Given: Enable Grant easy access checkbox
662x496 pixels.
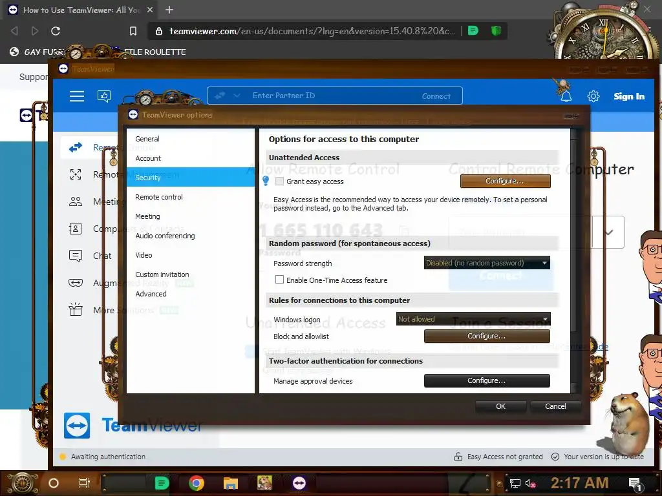Looking at the screenshot, I should 279,181.
